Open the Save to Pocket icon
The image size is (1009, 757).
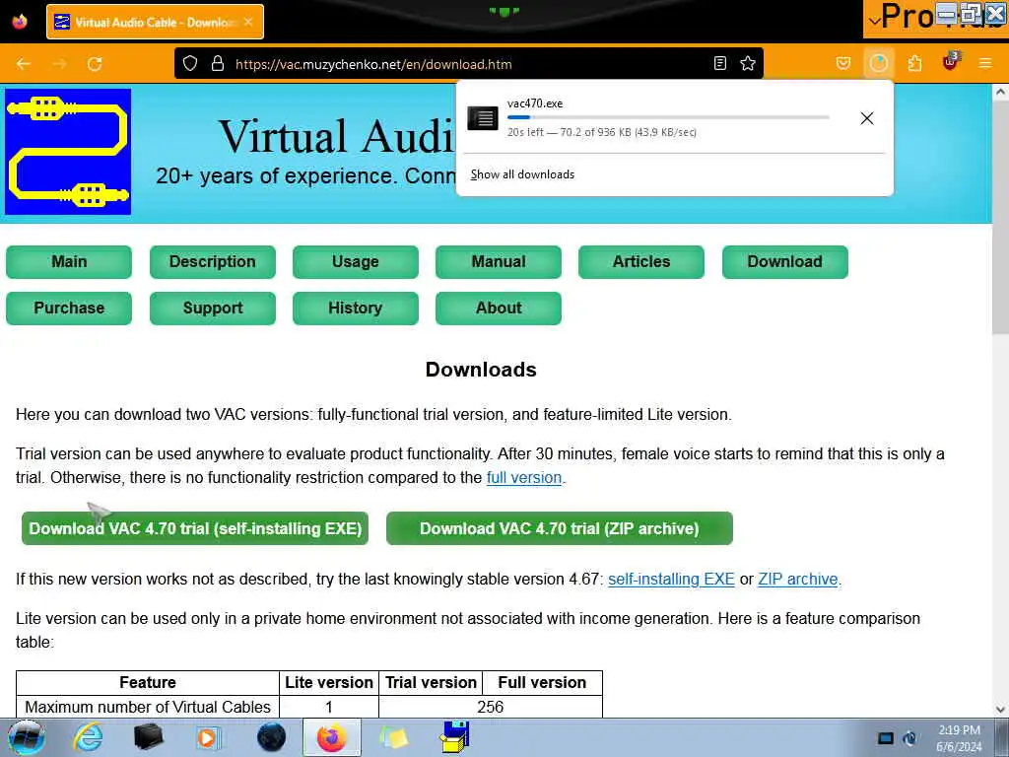click(843, 63)
